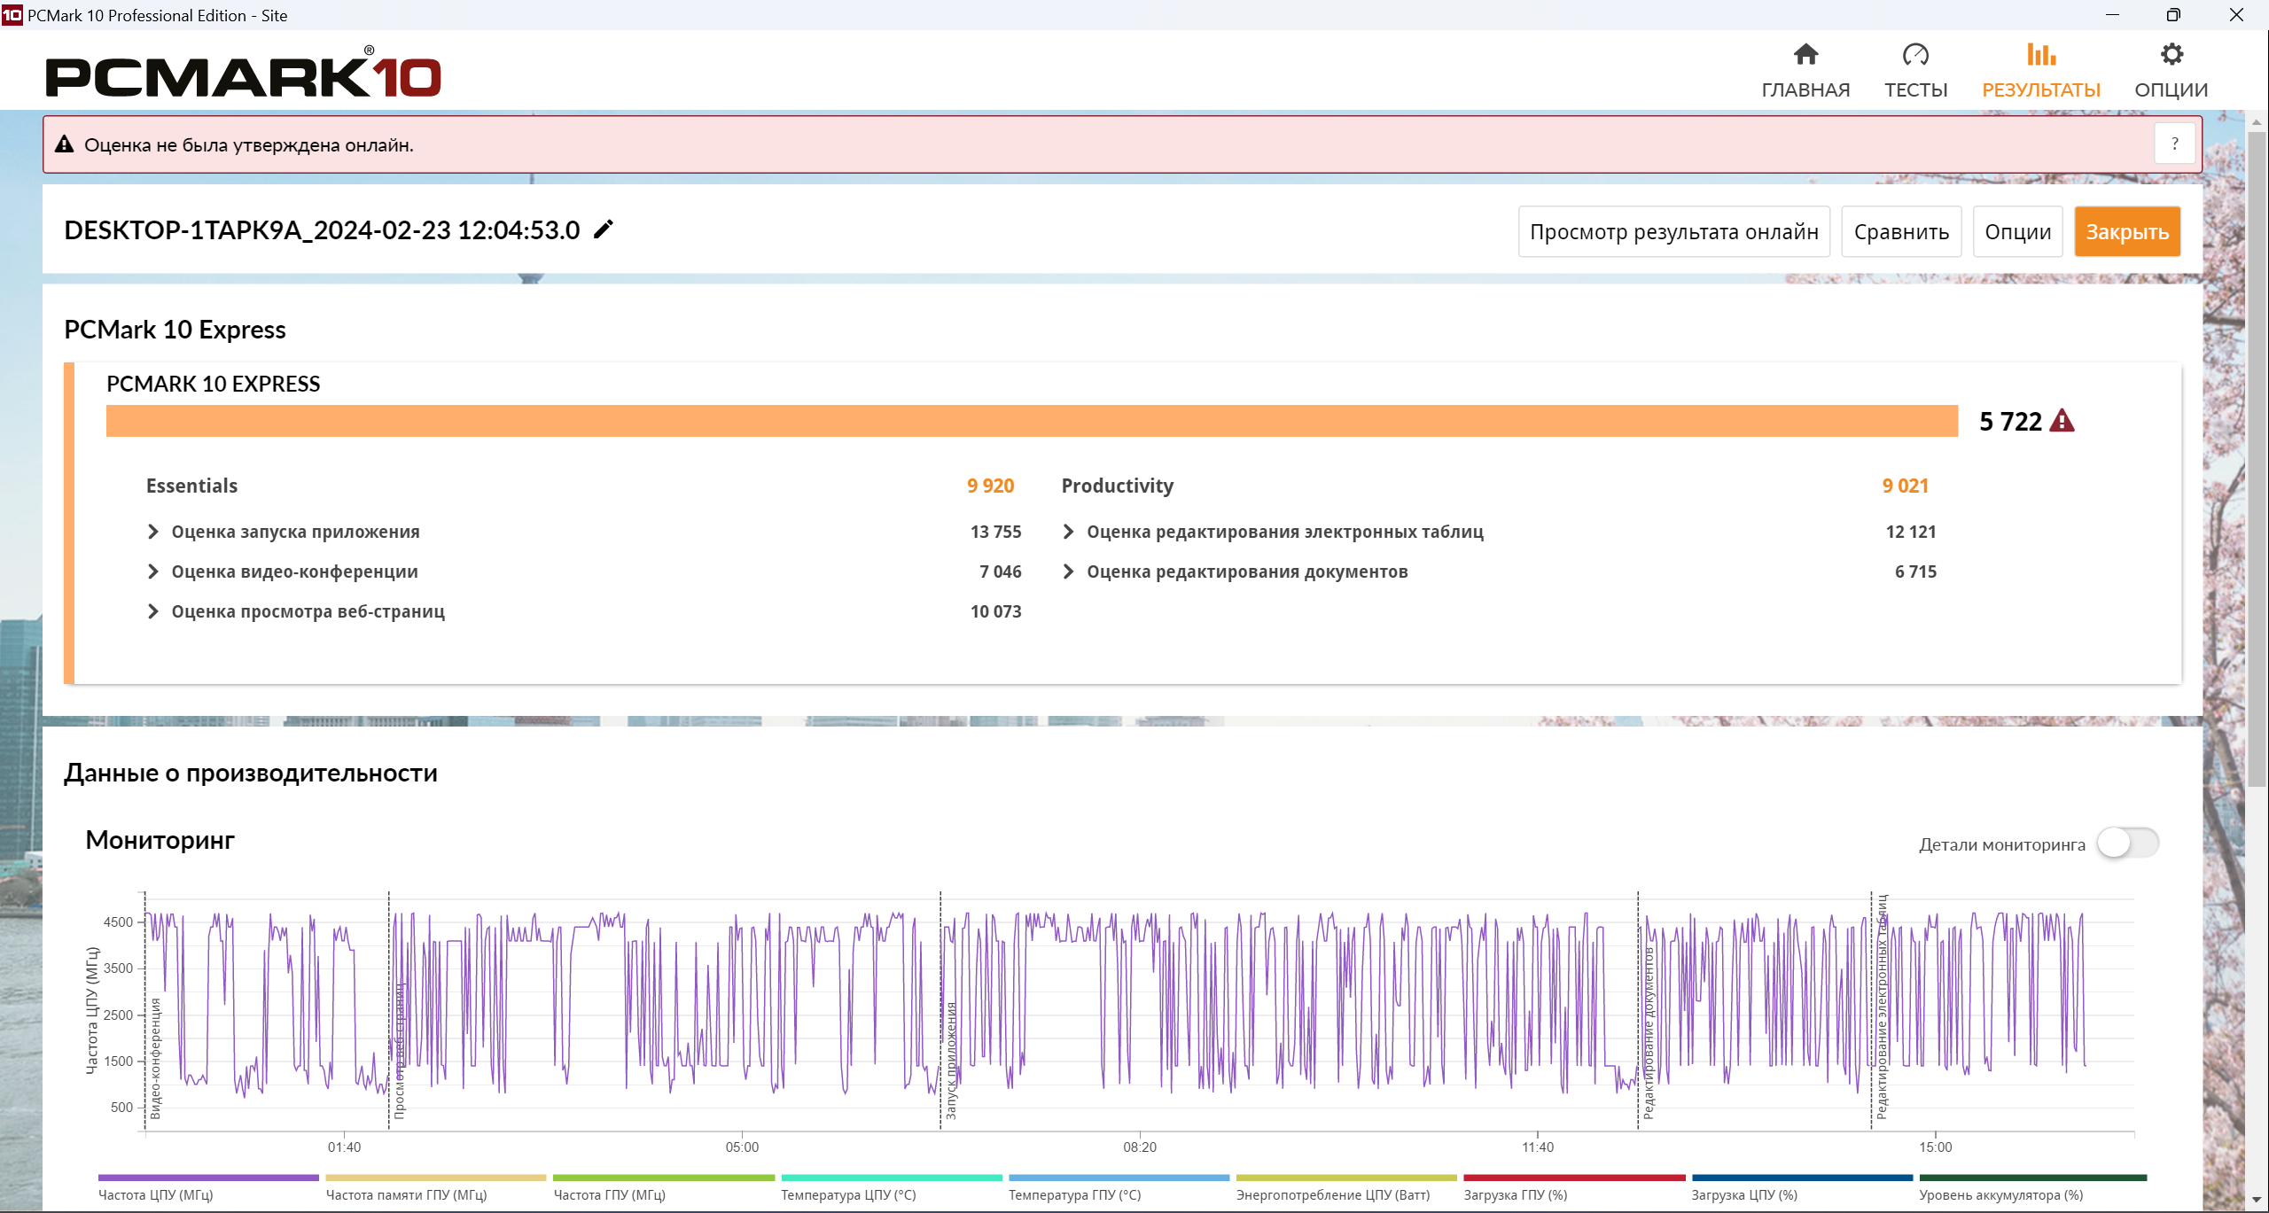Click the Просмотр веб-страниц timeline marker
Image resolution: width=2269 pixels, height=1213 pixels.
(x=400, y=1051)
